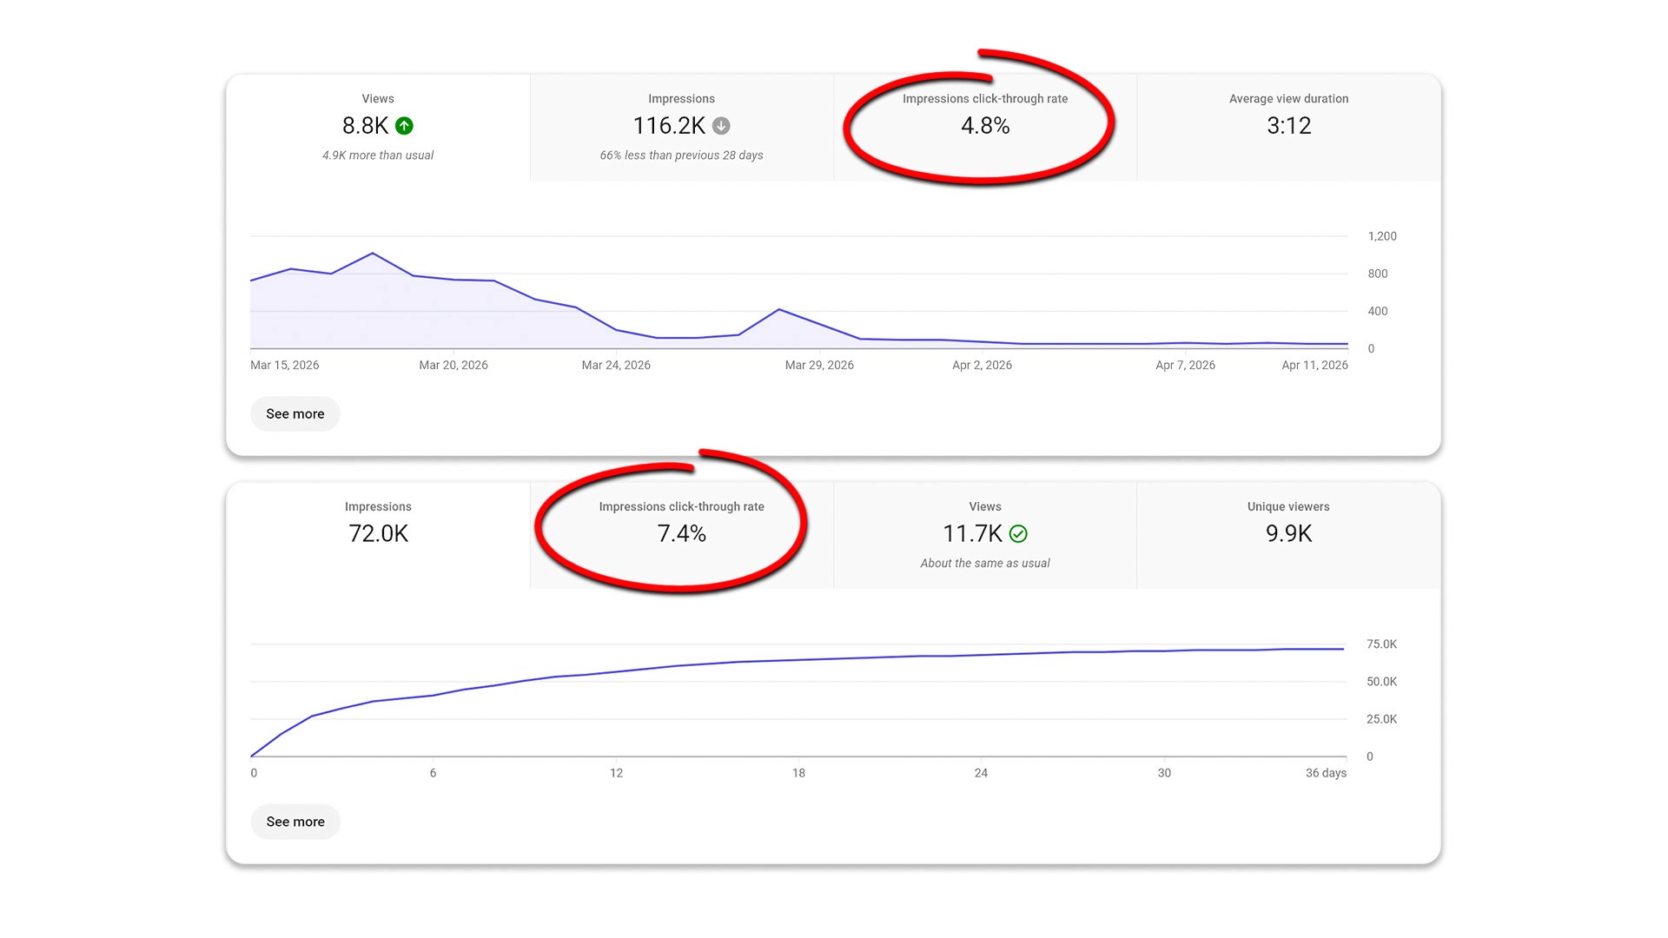Click the green up-arrow icon beside 8.8K views
Image resolution: width=1668 pixels, height=938 pixels.
coord(404,126)
